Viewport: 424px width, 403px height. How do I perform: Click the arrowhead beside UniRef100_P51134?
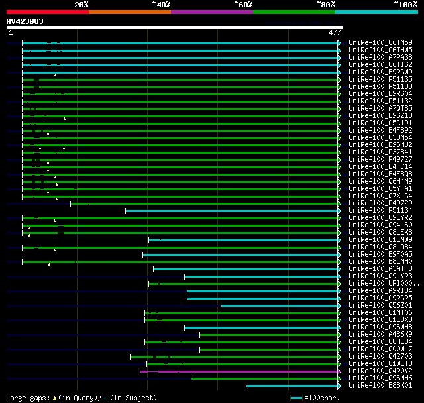pyautogui.click(x=339, y=211)
